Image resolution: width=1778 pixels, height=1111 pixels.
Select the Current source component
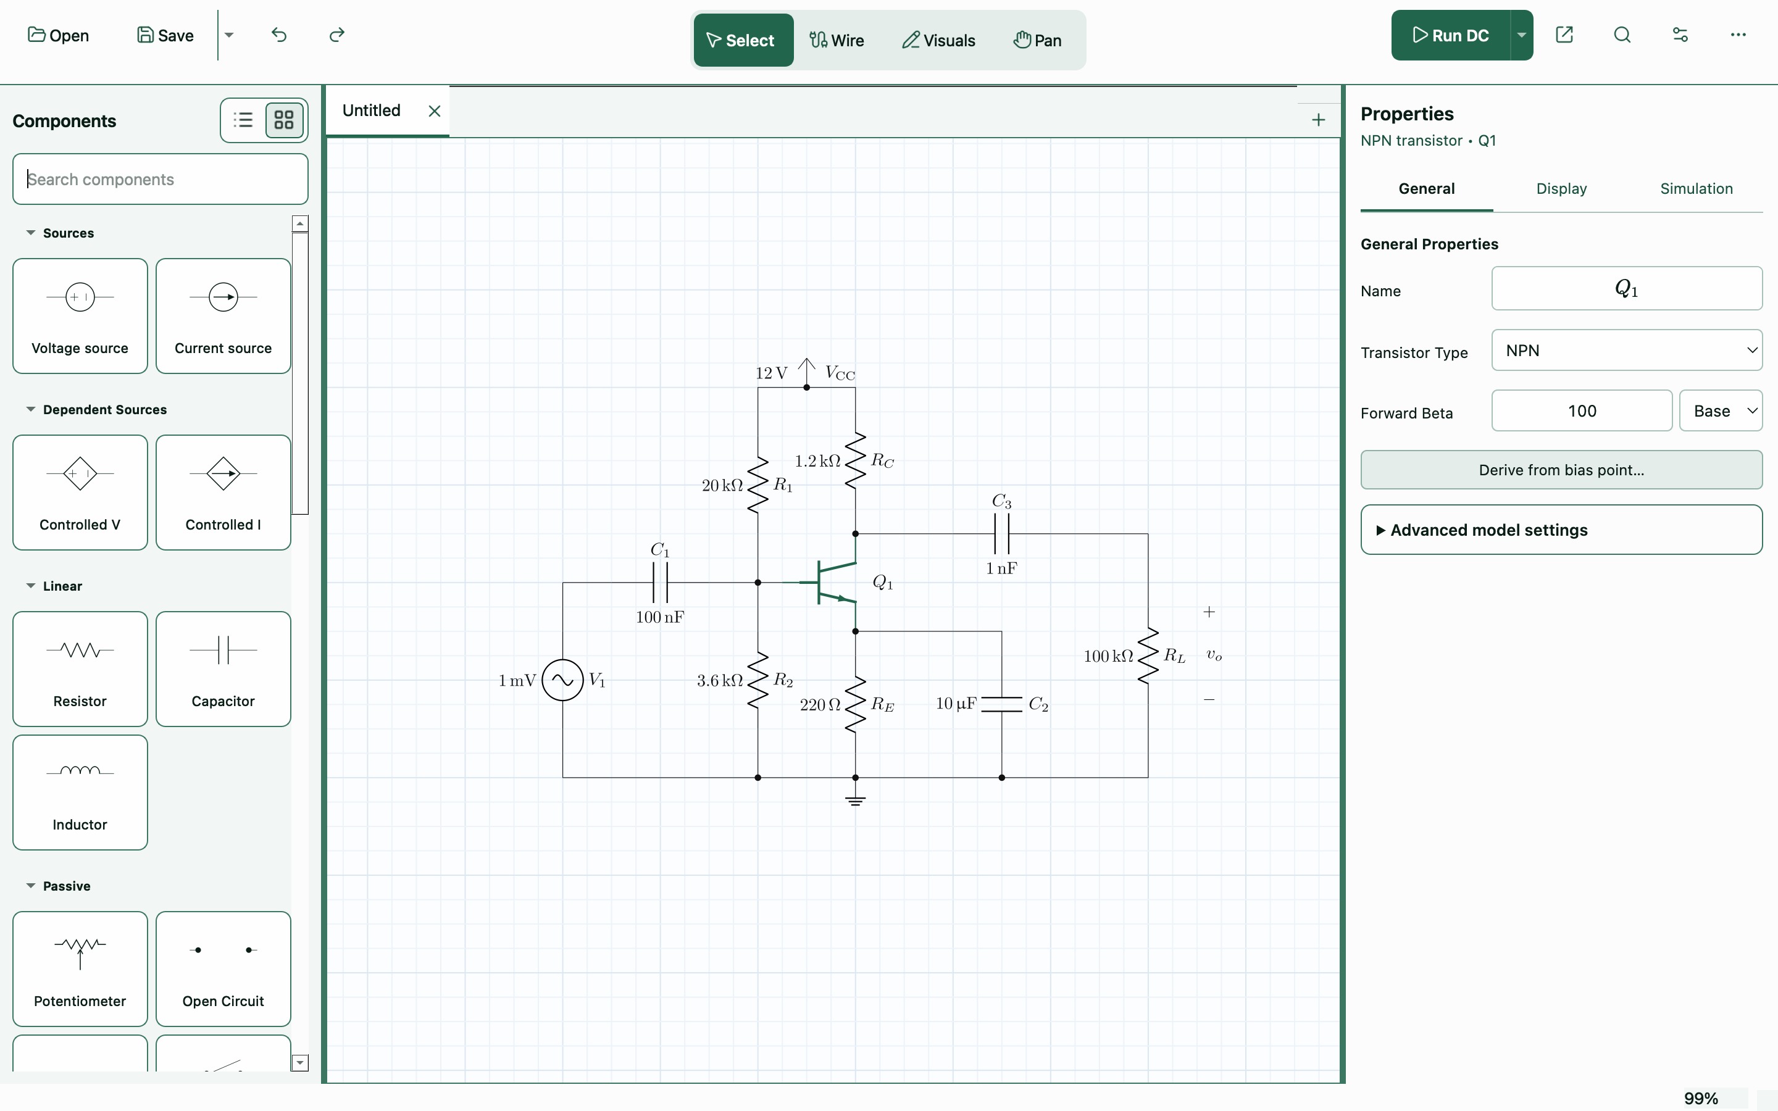click(x=223, y=316)
